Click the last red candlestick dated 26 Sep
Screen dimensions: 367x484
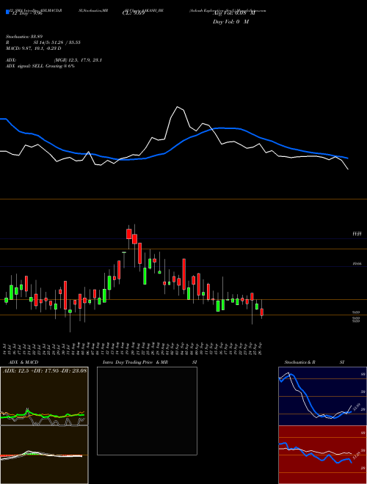click(x=262, y=312)
